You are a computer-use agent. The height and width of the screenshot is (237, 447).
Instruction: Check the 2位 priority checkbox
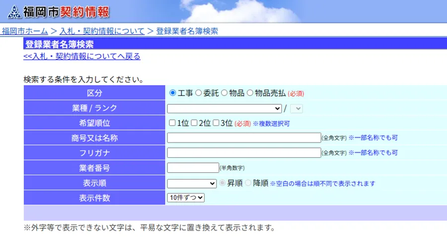(x=194, y=123)
